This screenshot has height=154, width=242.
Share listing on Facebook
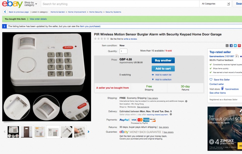point(231,46)
